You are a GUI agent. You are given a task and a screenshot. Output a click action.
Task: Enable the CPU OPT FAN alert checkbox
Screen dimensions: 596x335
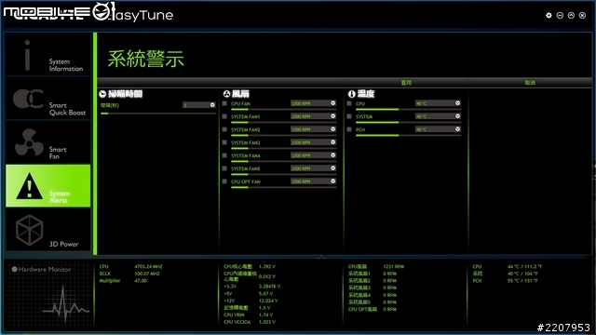tap(224, 181)
